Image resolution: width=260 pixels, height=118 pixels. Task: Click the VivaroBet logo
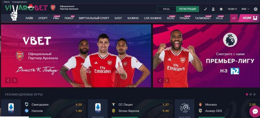[x=26, y=8]
